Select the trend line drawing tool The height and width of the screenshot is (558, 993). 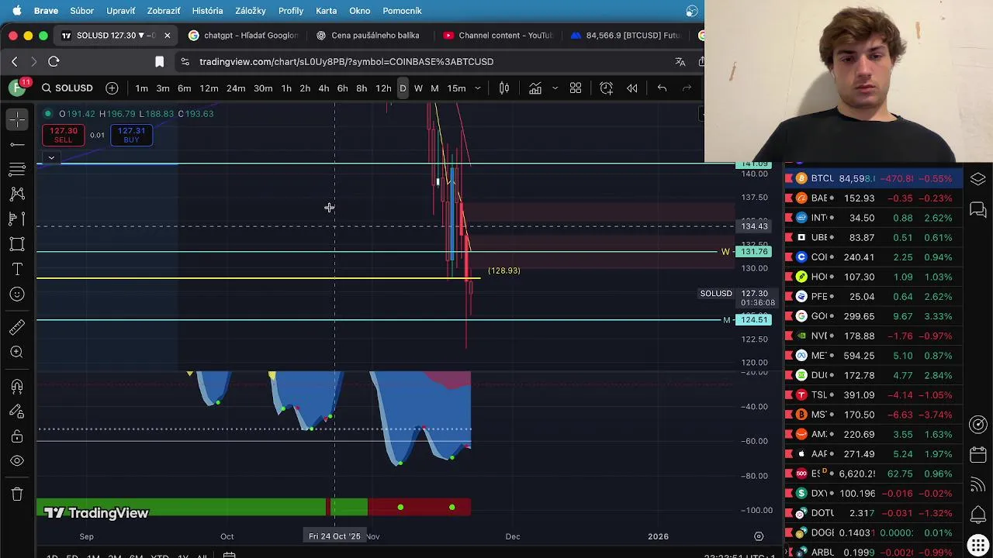coord(17,144)
